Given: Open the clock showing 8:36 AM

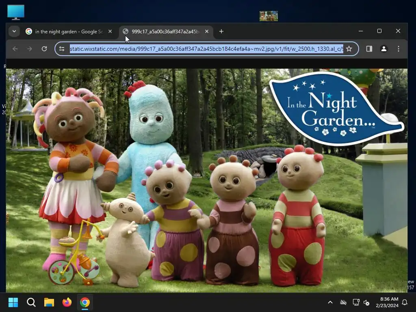Looking at the screenshot, I should pyautogui.click(x=387, y=302).
